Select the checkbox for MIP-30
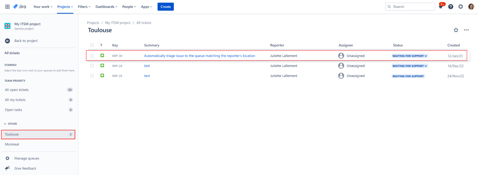The image size is (478, 175). coord(92,56)
